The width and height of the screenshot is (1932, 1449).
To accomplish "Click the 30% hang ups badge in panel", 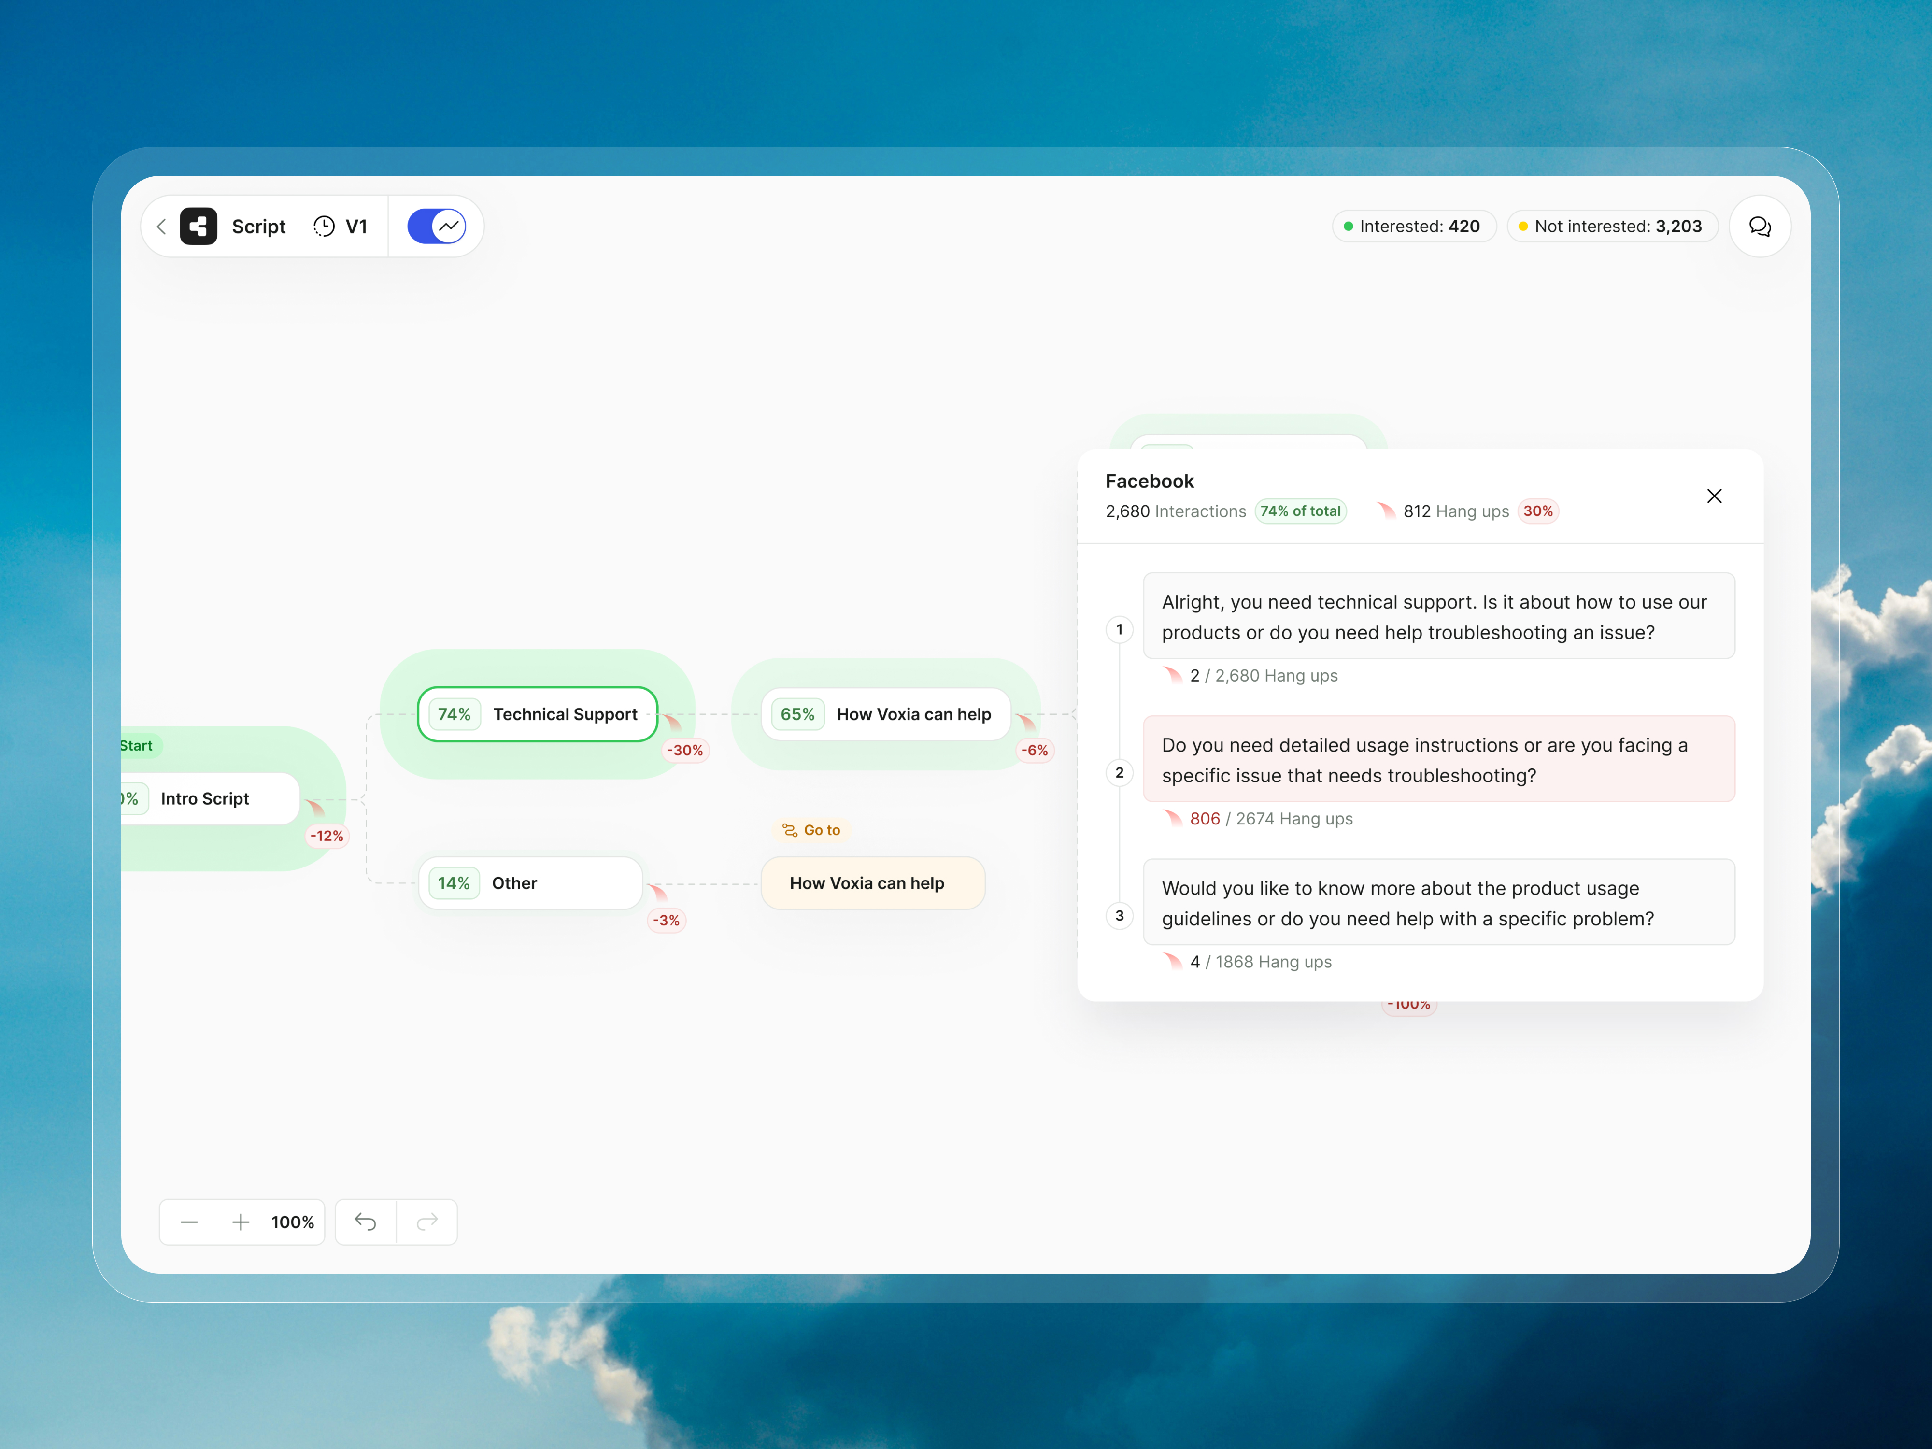I will [x=1537, y=511].
